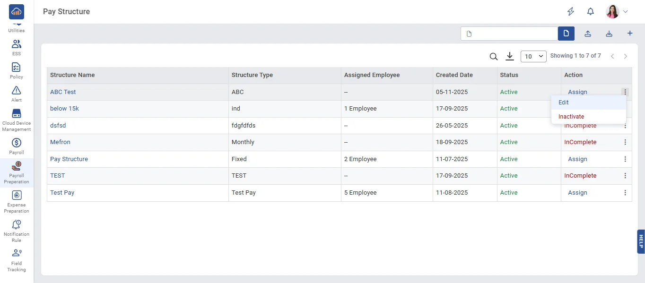This screenshot has height=283, width=645.
Task: Click the plus icon to add structure
Action: tap(629, 34)
